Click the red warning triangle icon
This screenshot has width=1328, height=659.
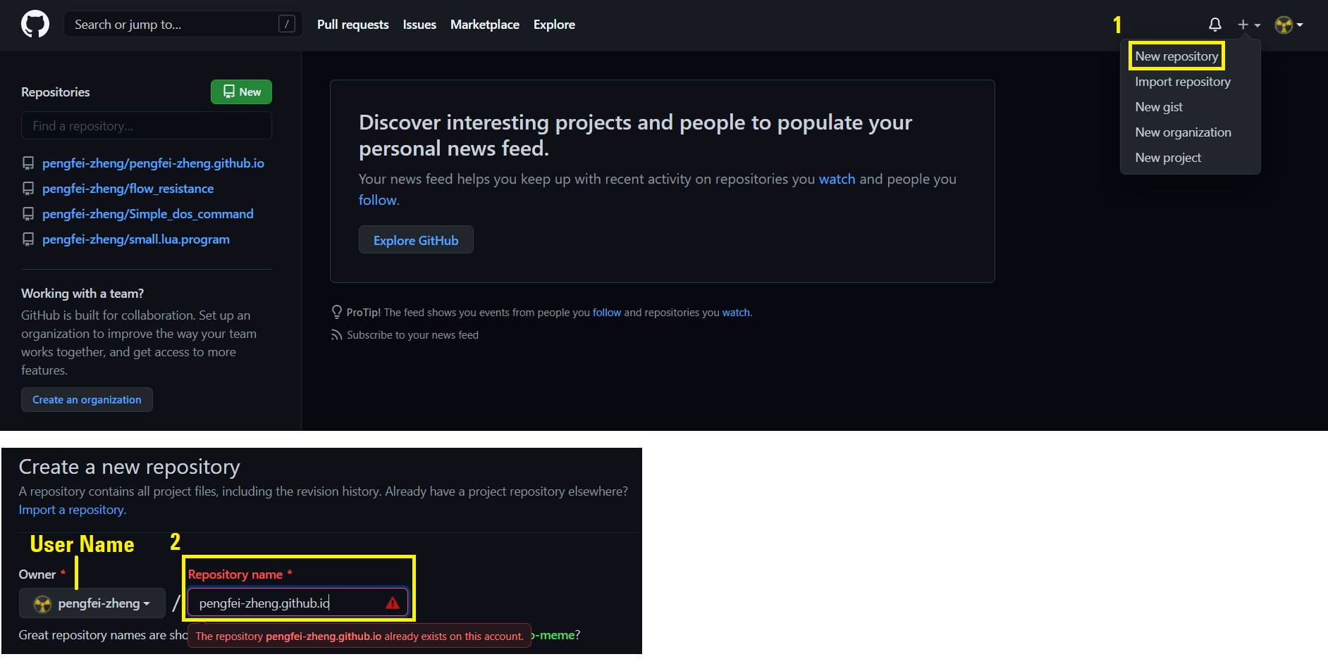tap(393, 603)
